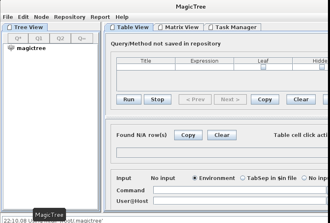The width and height of the screenshot is (330, 223).
Task: Click the 'Found N/A row(s)' label
Action: coord(141,135)
